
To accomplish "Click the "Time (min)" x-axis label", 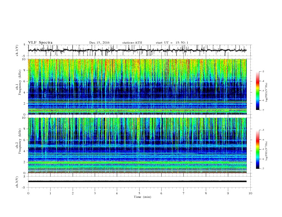I will [x=142, y=197].
